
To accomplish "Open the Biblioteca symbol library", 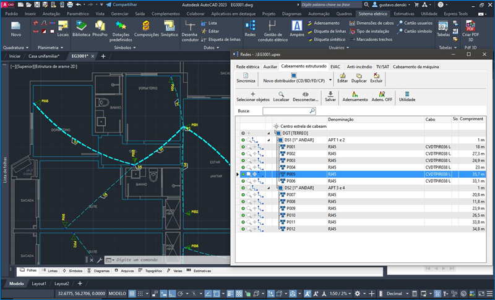I will pyautogui.click(x=81, y=28).
